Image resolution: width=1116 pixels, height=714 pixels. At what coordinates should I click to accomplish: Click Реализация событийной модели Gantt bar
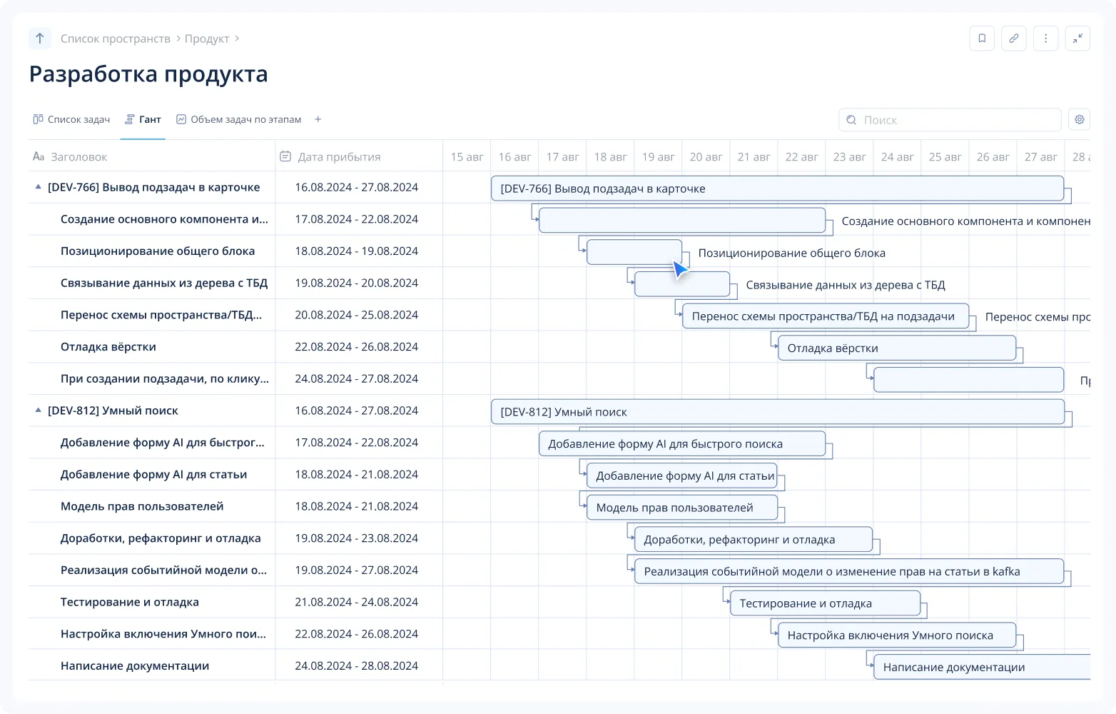pos(849,571)
